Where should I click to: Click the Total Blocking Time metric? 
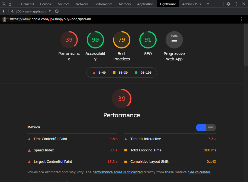(170, 150)
